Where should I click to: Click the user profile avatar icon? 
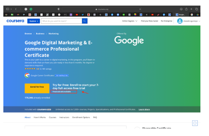(x=180, y=21)
